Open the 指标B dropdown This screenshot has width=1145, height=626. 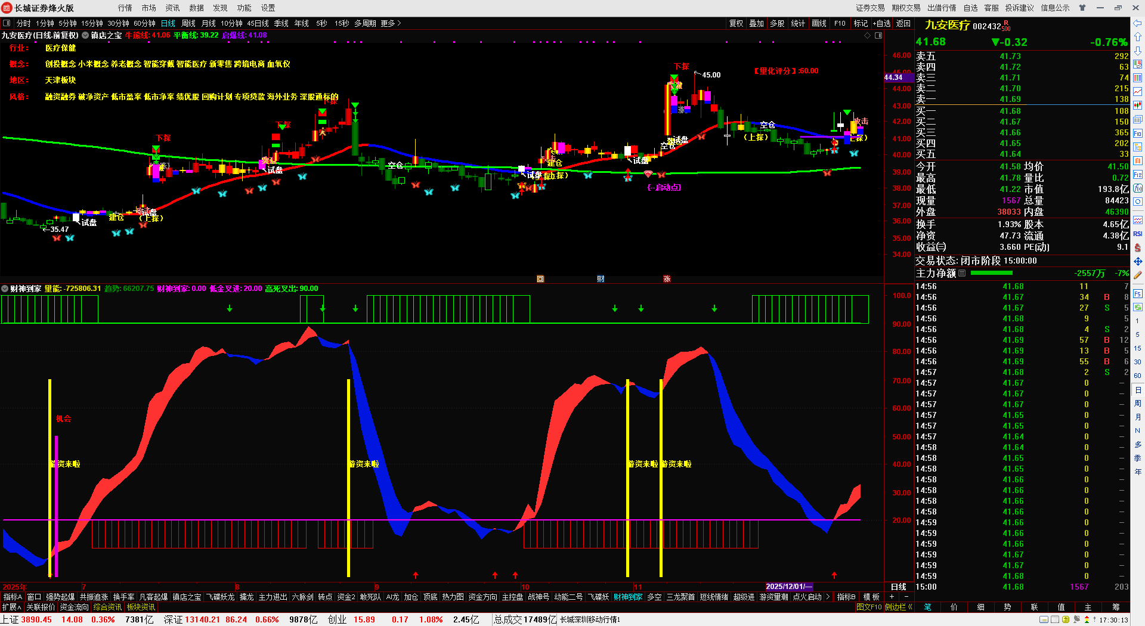(x=846, y=597)
